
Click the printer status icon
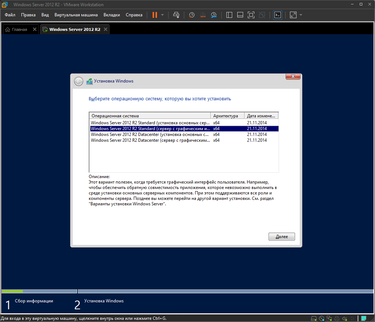point(337,318)
